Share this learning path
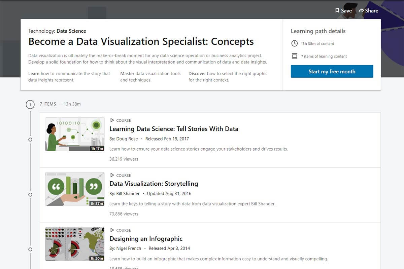The height and width of the screenshot is (269, 404). tap(368, 11)
